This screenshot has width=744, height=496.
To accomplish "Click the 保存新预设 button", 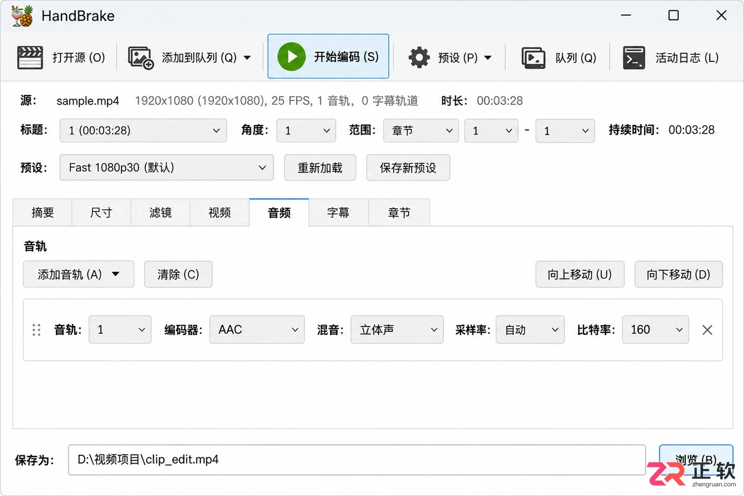I will point(408,168).
